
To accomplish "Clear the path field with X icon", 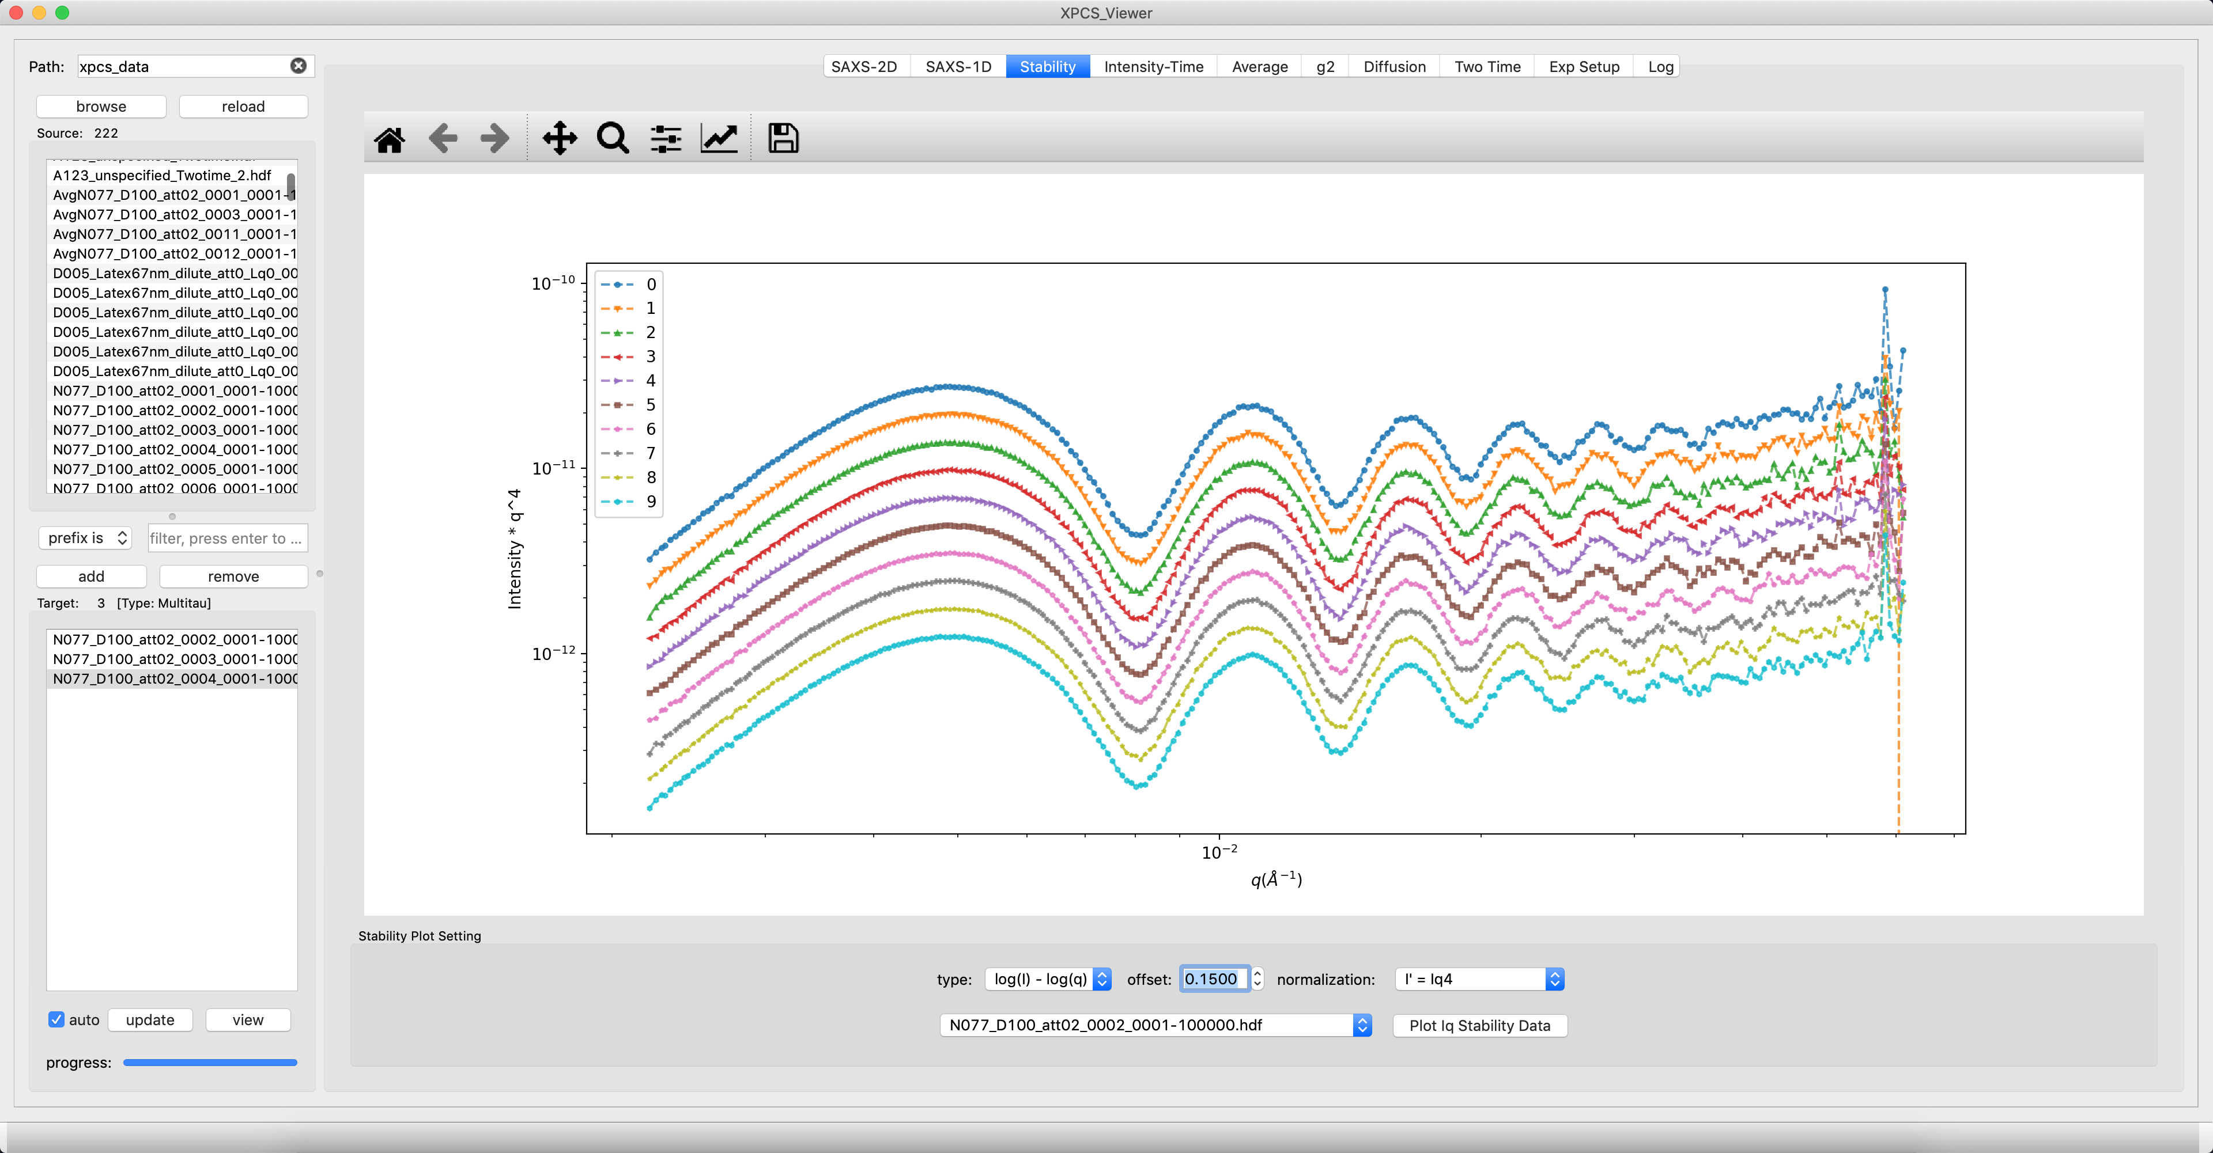I will click(x=298, y=66).
